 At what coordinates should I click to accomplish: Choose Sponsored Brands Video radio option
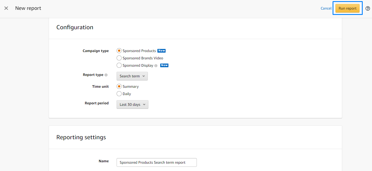pos(119,58)
